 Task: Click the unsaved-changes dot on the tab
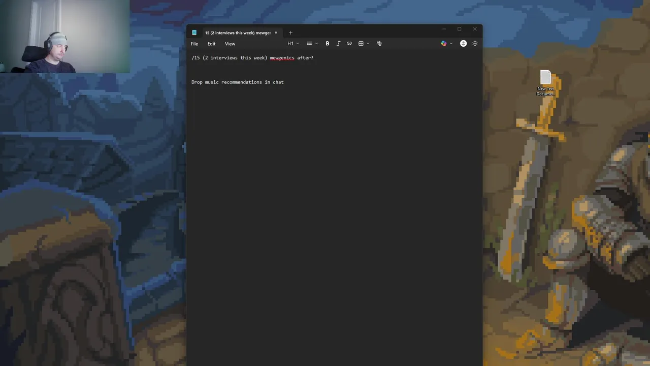tap(276, 33)
